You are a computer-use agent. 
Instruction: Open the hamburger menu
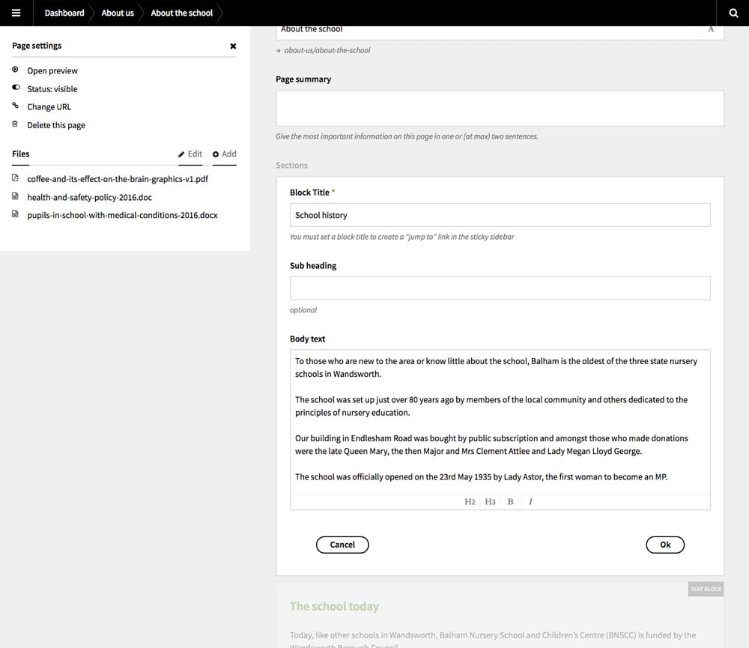click(16, 13)
